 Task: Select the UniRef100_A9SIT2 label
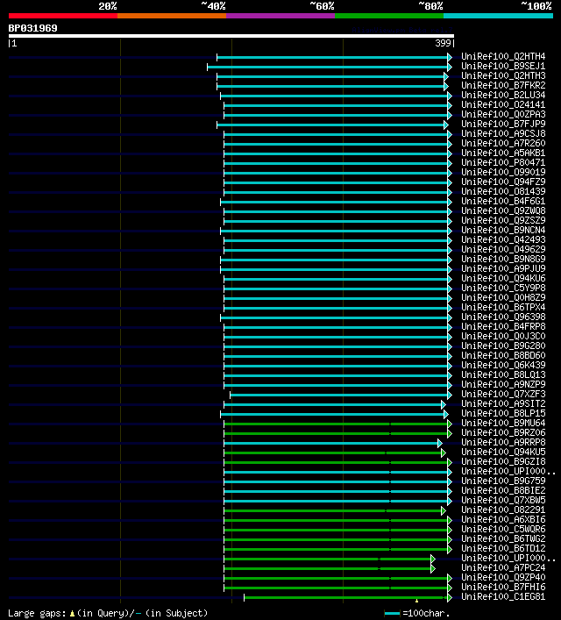click(x=503, y=403)
